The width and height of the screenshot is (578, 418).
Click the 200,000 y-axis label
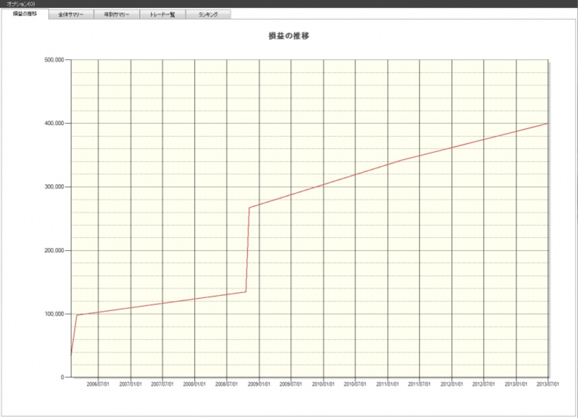coord(54,251)
